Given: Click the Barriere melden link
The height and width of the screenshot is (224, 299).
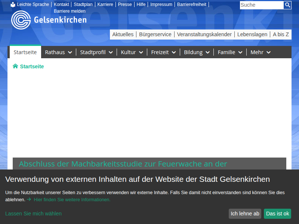Looking at the screenshot, I should pos(70,11).
